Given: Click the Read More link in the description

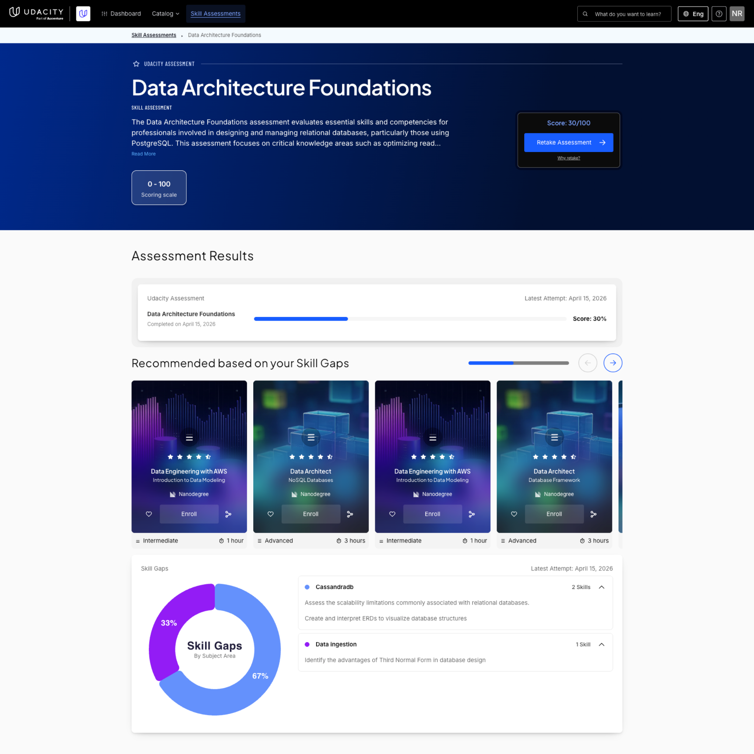Looking at the screenshot, I should pos(144,154).
